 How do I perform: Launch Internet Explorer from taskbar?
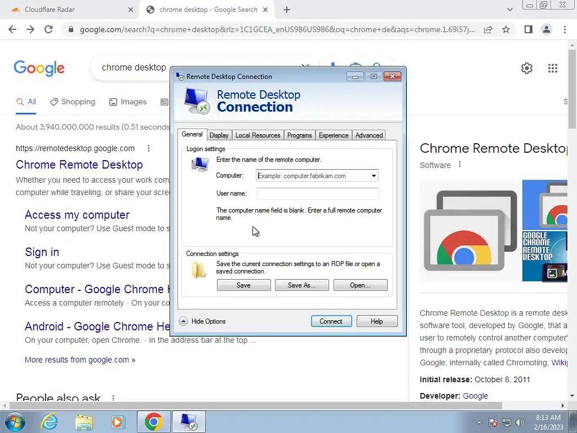(x=50, y=422)
